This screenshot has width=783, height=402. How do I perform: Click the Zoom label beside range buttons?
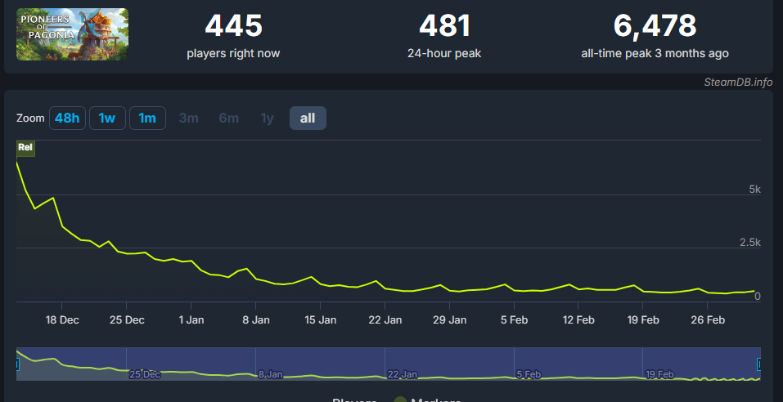pos(30,118)
